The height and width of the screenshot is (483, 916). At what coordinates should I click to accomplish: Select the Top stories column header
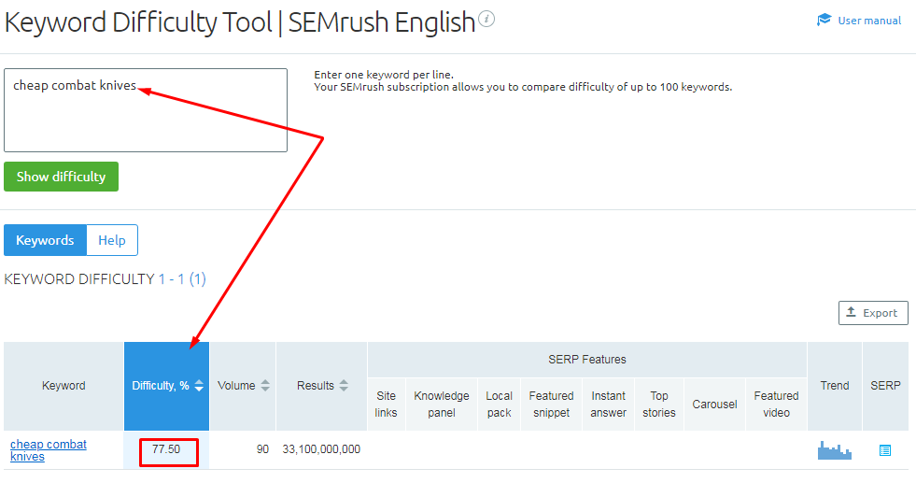coord(659,405)
